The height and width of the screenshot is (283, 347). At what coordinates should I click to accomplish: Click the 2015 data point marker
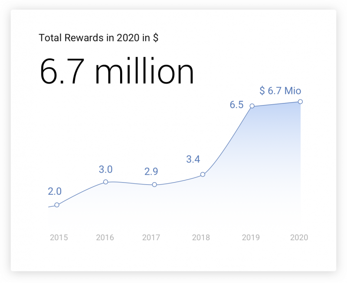57,205
